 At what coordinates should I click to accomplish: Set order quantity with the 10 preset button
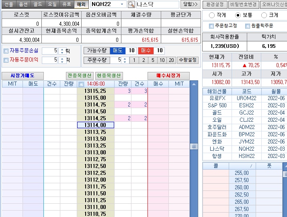click(x=162, y=60)
